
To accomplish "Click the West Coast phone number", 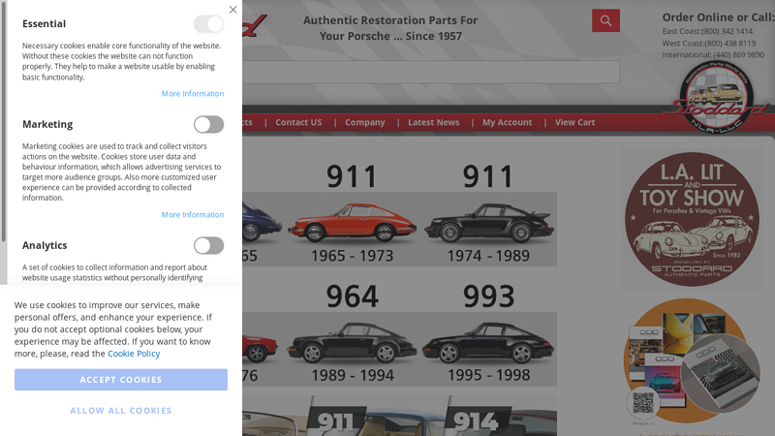I will coord(730,43).
